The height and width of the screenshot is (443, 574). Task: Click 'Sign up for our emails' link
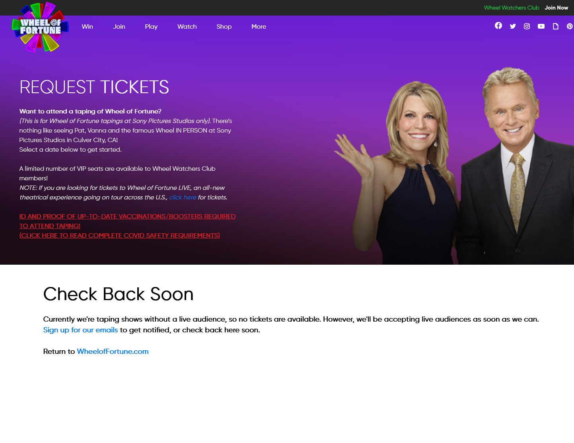80,330
